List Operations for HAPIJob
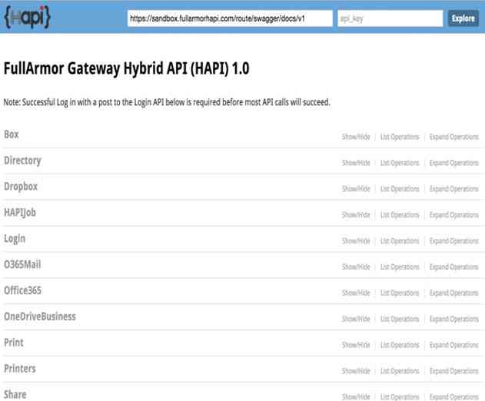The height and width of the screenshot is (401, 485). [400, 214]
